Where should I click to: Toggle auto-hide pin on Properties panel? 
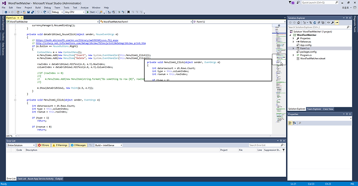347,114
